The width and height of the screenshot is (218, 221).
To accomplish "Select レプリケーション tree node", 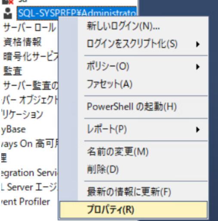I will point(22,115).
